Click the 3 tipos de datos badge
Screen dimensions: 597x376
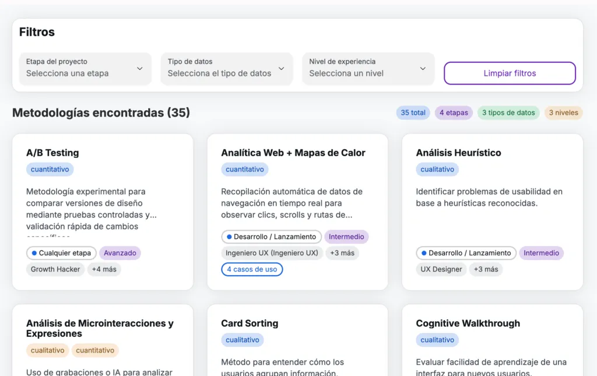508,113
